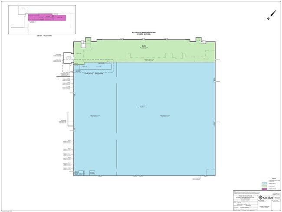This screenshot has width=282, height=212.
Task: Select the blue swatch in the legend
Action: [x=263, y=183]
